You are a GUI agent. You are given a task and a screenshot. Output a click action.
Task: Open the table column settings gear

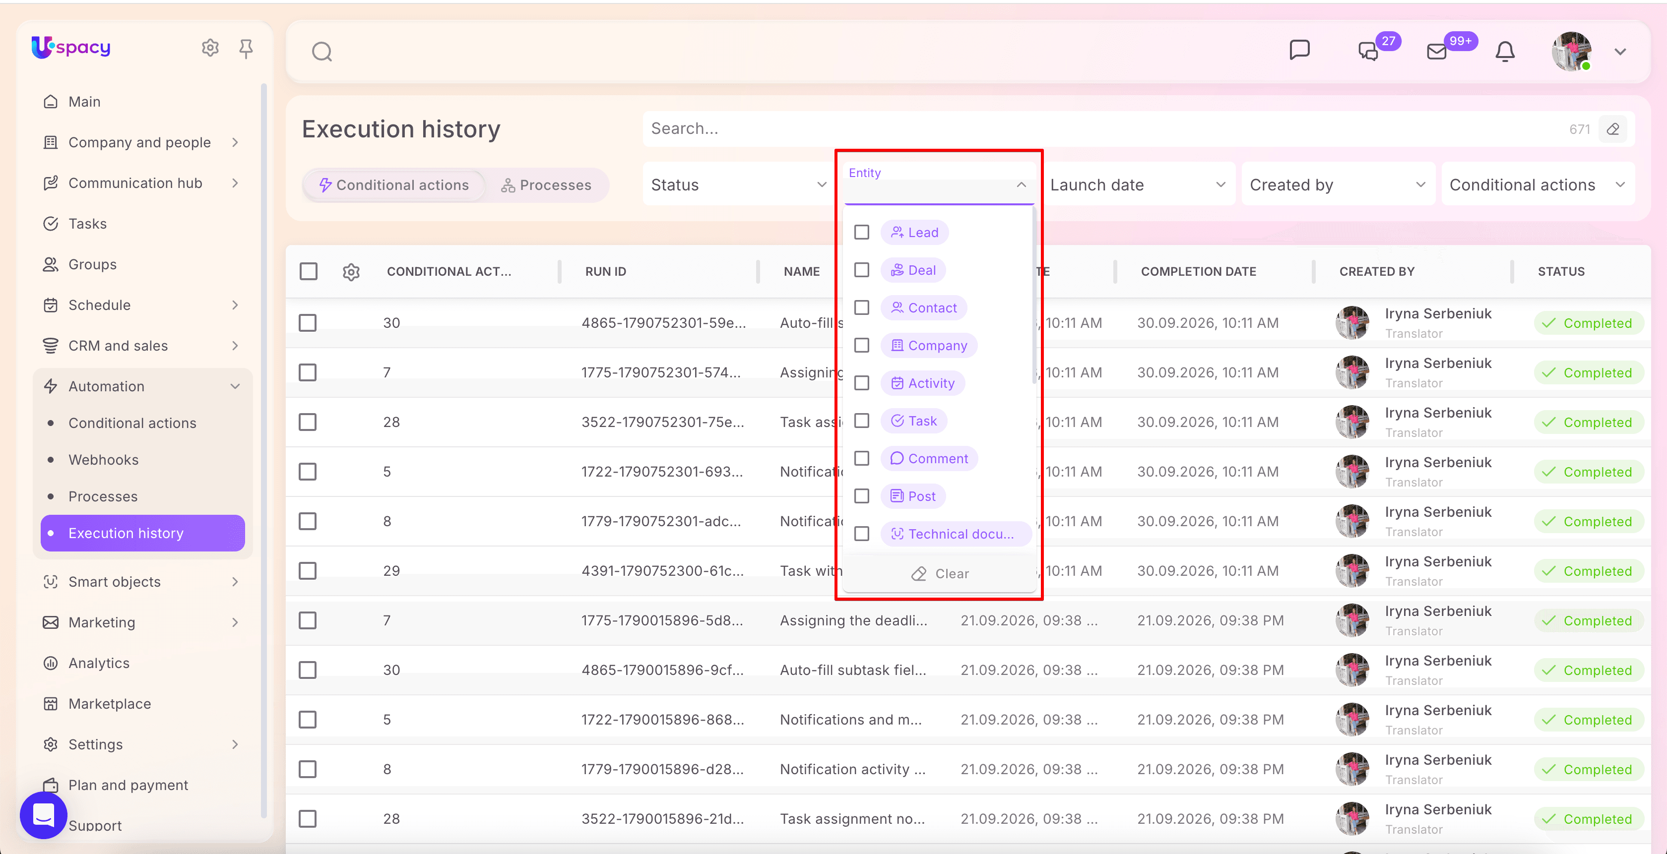point(351,272)
